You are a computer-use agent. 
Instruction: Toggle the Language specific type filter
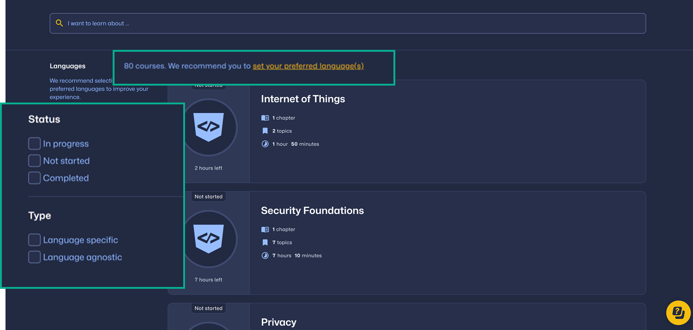[34, 240]
